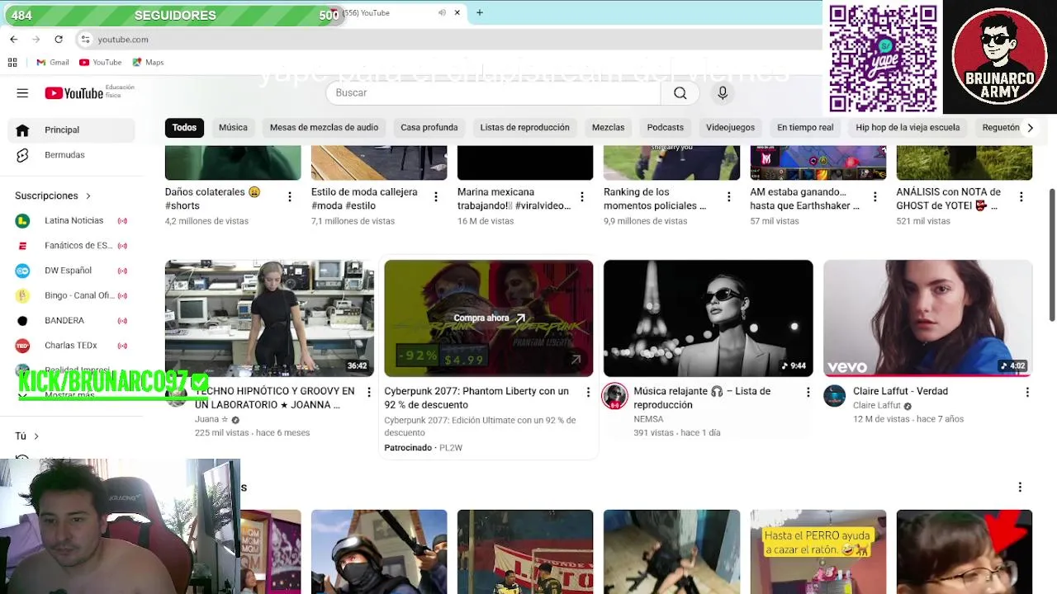
Task: Click the page vertical scrollbar
Action: (1052, 256)
